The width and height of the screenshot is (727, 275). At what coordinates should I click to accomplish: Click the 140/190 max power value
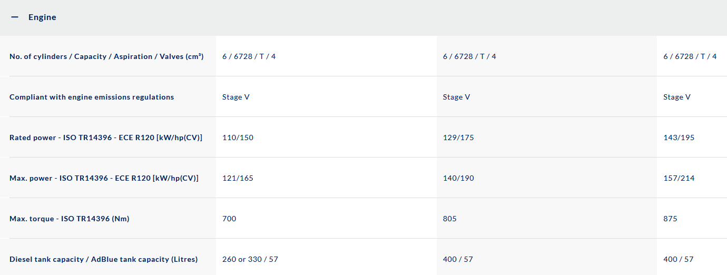click(458, 178)
